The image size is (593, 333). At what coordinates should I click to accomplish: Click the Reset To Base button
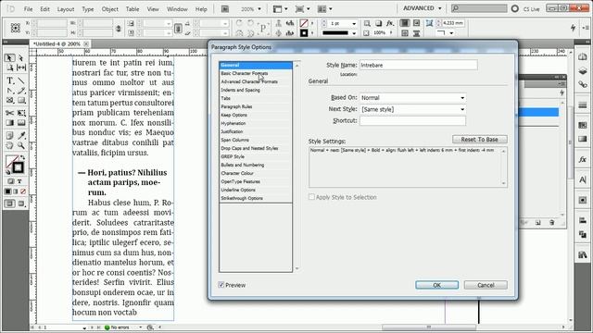click(480, 140)
